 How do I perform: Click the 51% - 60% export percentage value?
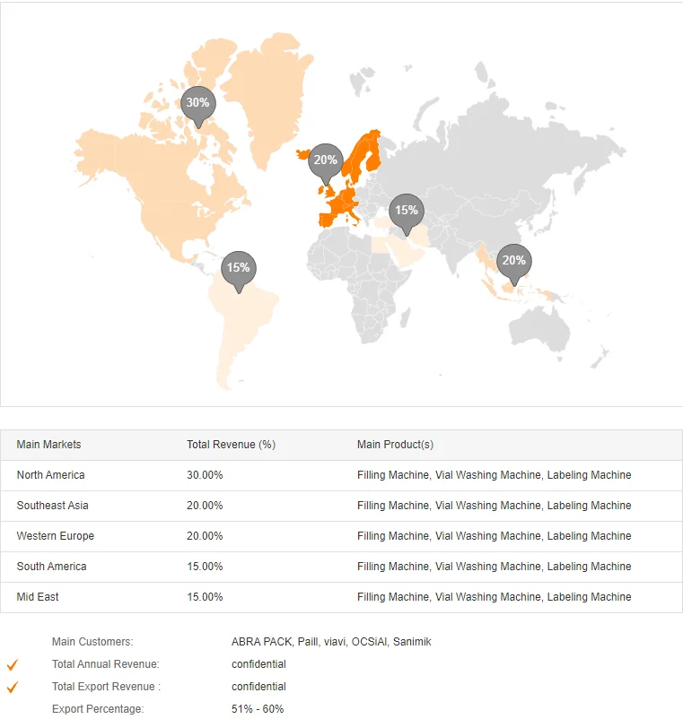258,709
